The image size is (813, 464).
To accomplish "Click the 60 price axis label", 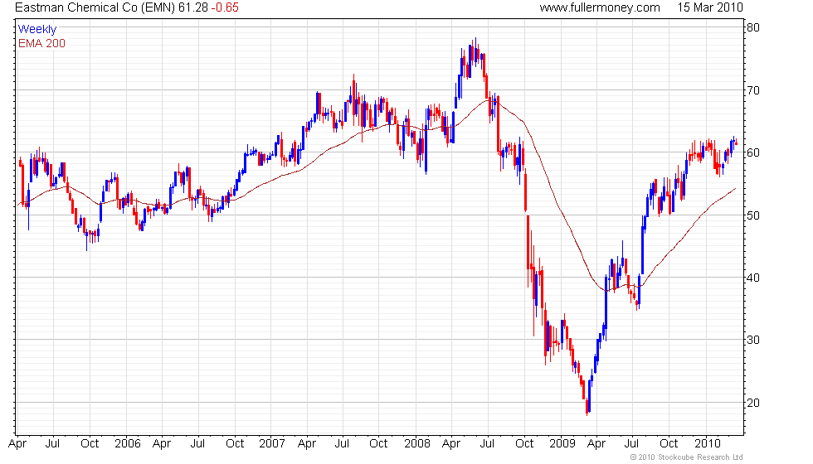I will pyautogui.click(x=753, y=152).
